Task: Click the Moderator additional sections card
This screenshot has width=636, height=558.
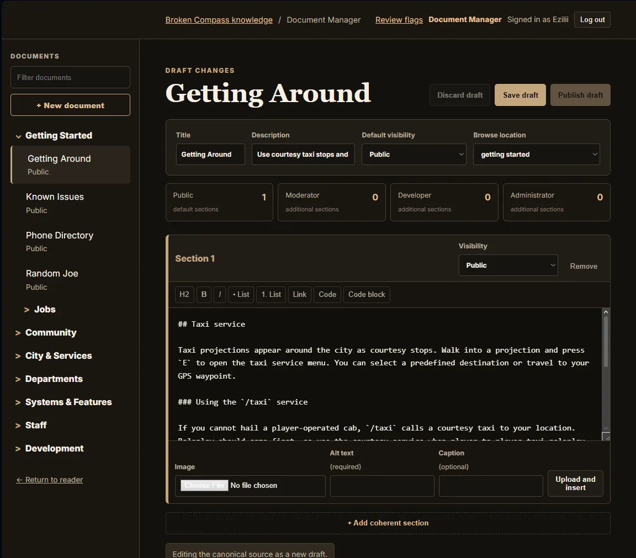Action: (331, 202)
